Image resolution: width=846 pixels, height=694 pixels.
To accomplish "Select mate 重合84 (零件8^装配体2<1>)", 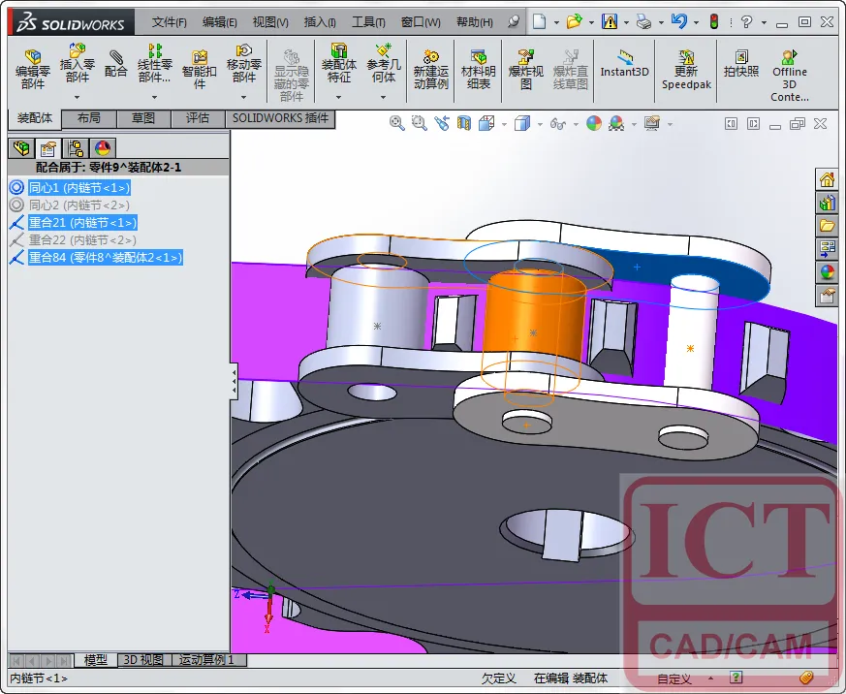I will [106, 258].
